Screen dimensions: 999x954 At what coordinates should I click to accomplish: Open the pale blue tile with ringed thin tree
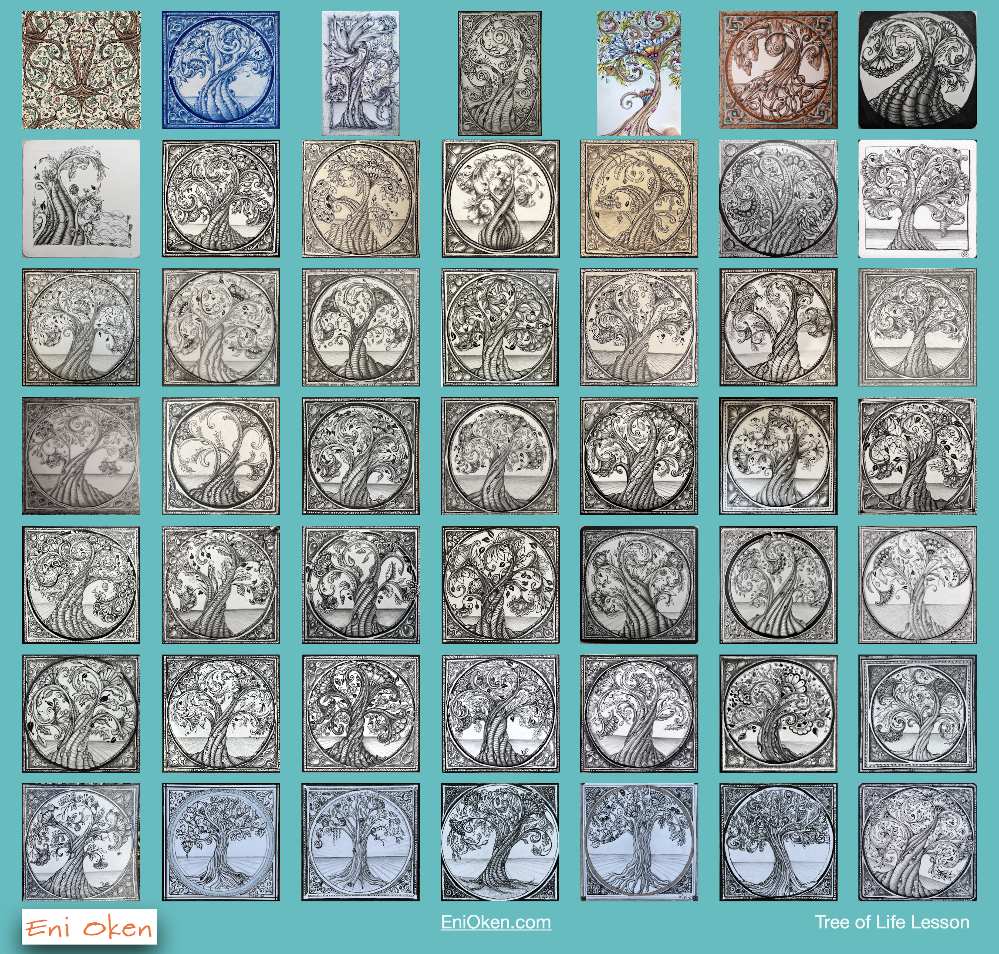(221, 842)
